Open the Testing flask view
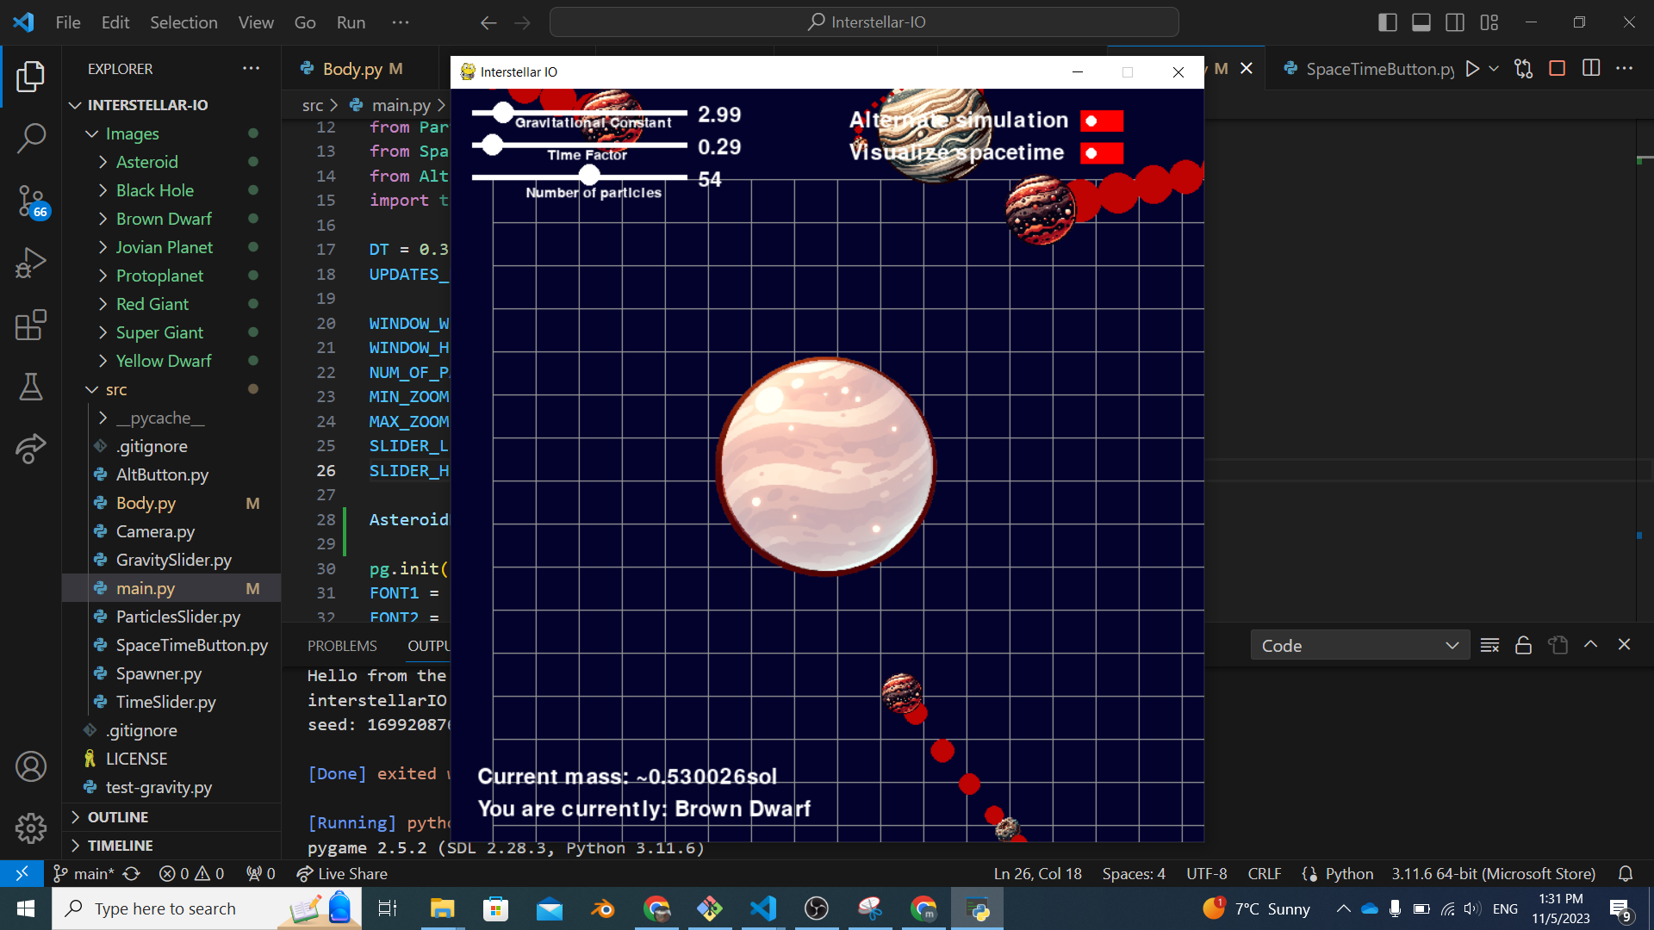 [31, 387]
